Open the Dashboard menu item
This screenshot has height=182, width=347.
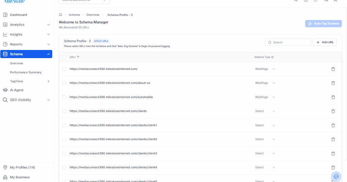(18, 15)
